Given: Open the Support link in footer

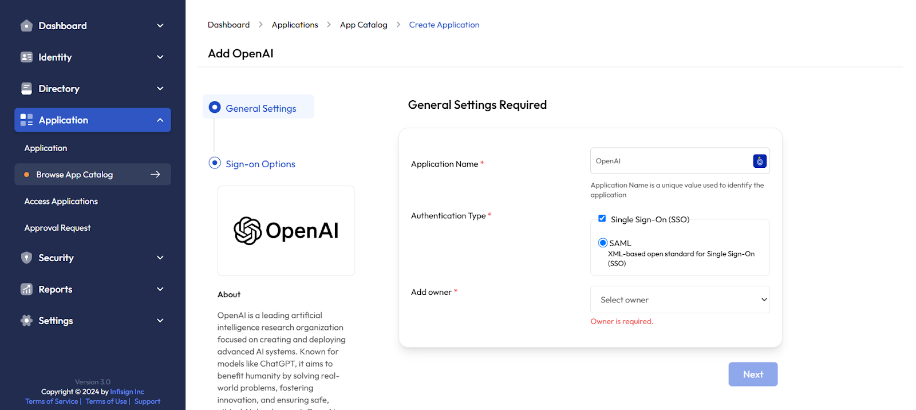Looking at the screenshot, I should click(147, 401).
